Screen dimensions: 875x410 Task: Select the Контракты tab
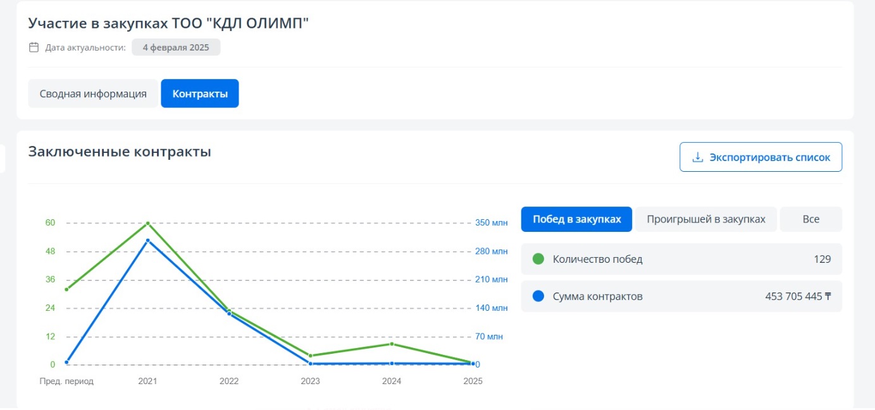200,93
